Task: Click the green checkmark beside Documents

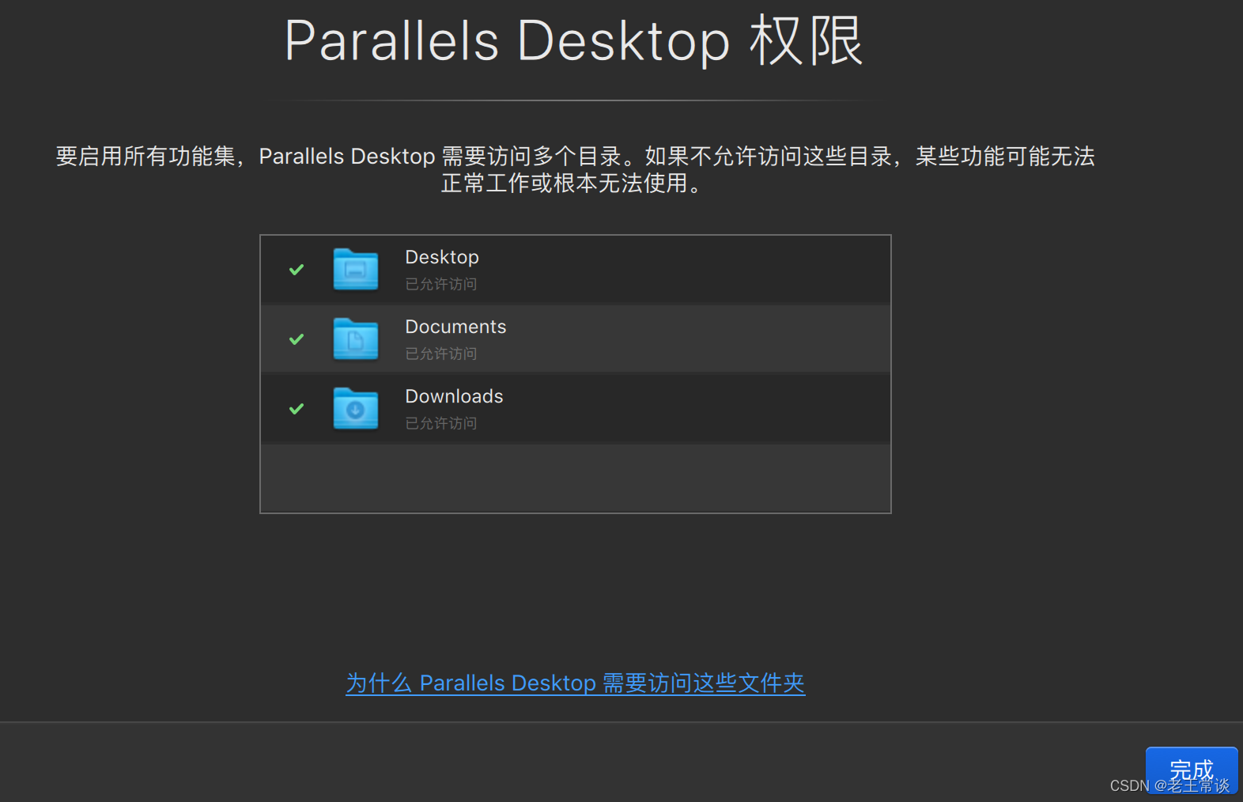Action: [x=297, y=339]
